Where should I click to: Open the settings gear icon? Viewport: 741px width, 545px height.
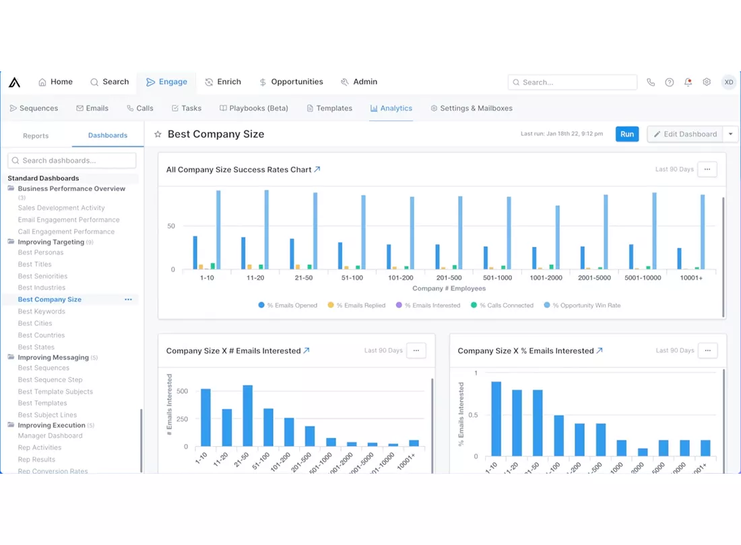tap(707, 82)
